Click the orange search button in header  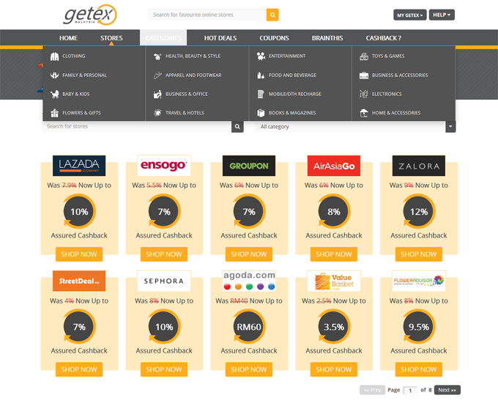[x=272, y=15]
